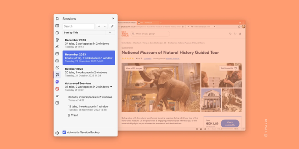Screen dimensions: 299x149
Task: Open the Reading List panel icon
Action: 57,25
